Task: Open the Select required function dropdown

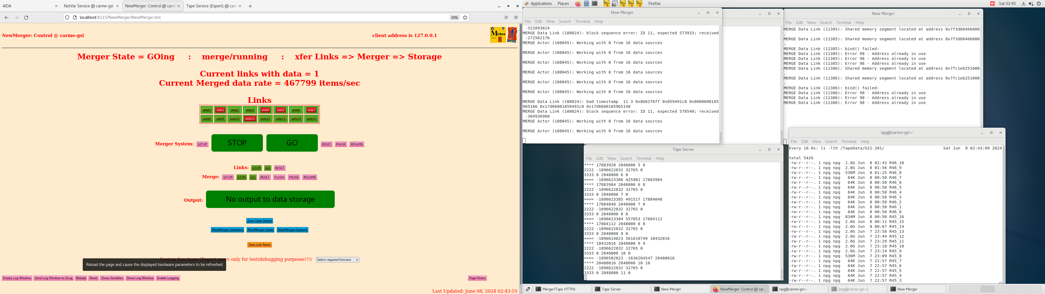Action: (337, 260)
